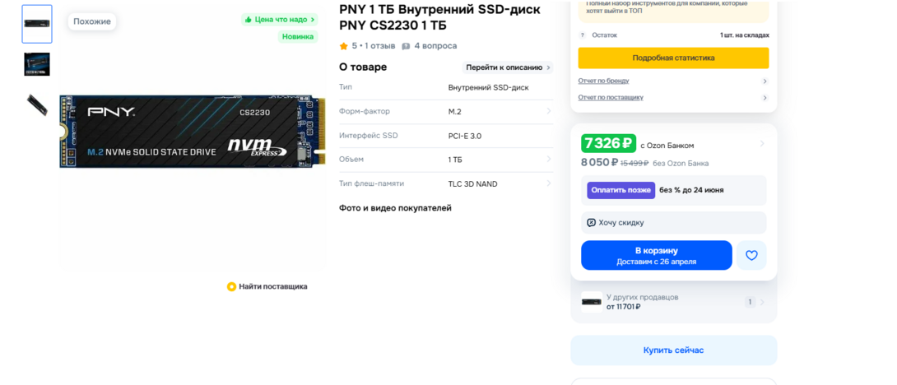Expand the Объем 1 ТБ row chevron
Viewport: 897px width, 385px height.
(549, 160)
